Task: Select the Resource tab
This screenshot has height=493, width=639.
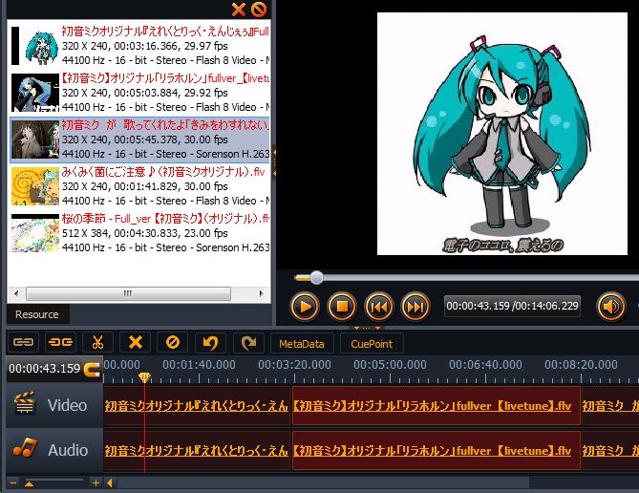Action: point(37,314)
